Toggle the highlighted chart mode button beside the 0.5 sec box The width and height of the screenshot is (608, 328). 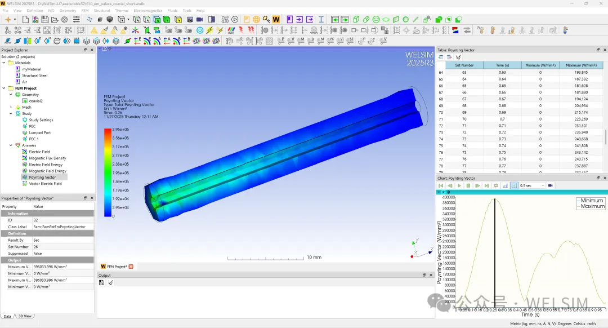[514, 185]
